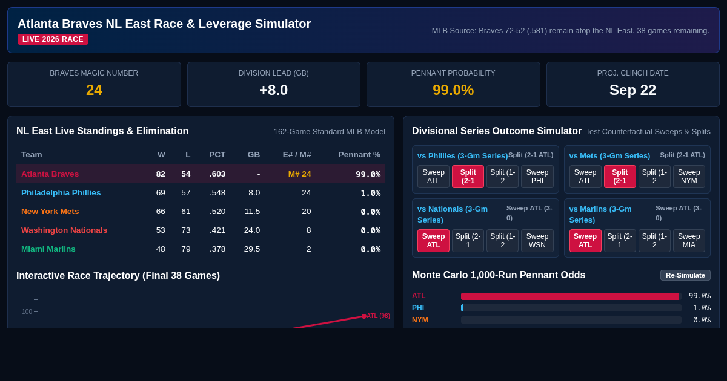Click the Nationals 24.0 games-back cell
Image resolution: width=727 pixels, height=381 pixels.
251,230
